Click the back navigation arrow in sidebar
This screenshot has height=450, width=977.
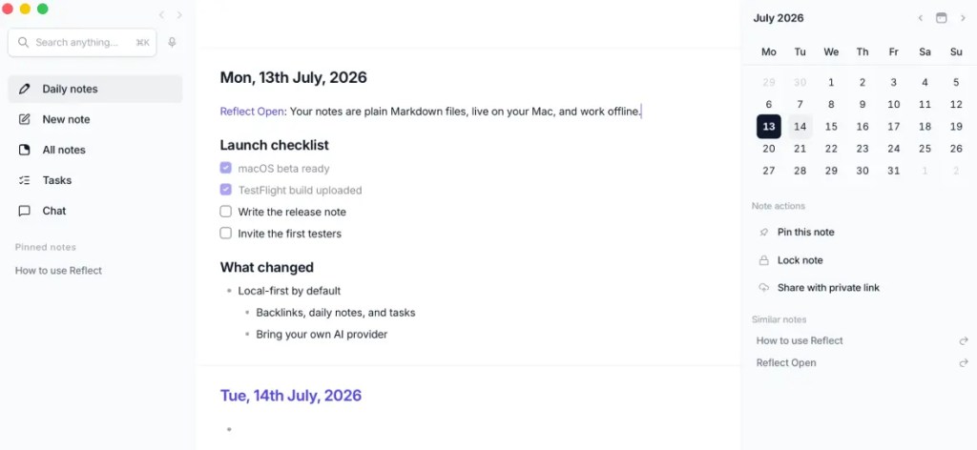pos(161,15)
